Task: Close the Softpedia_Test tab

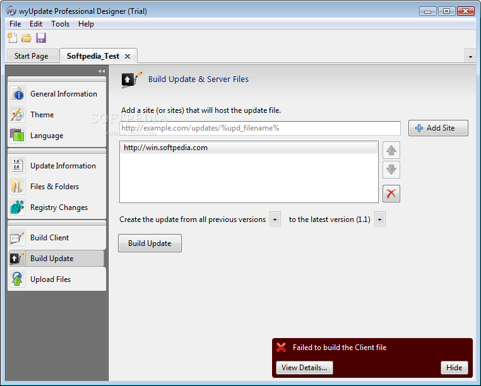Action: [128, 56]
